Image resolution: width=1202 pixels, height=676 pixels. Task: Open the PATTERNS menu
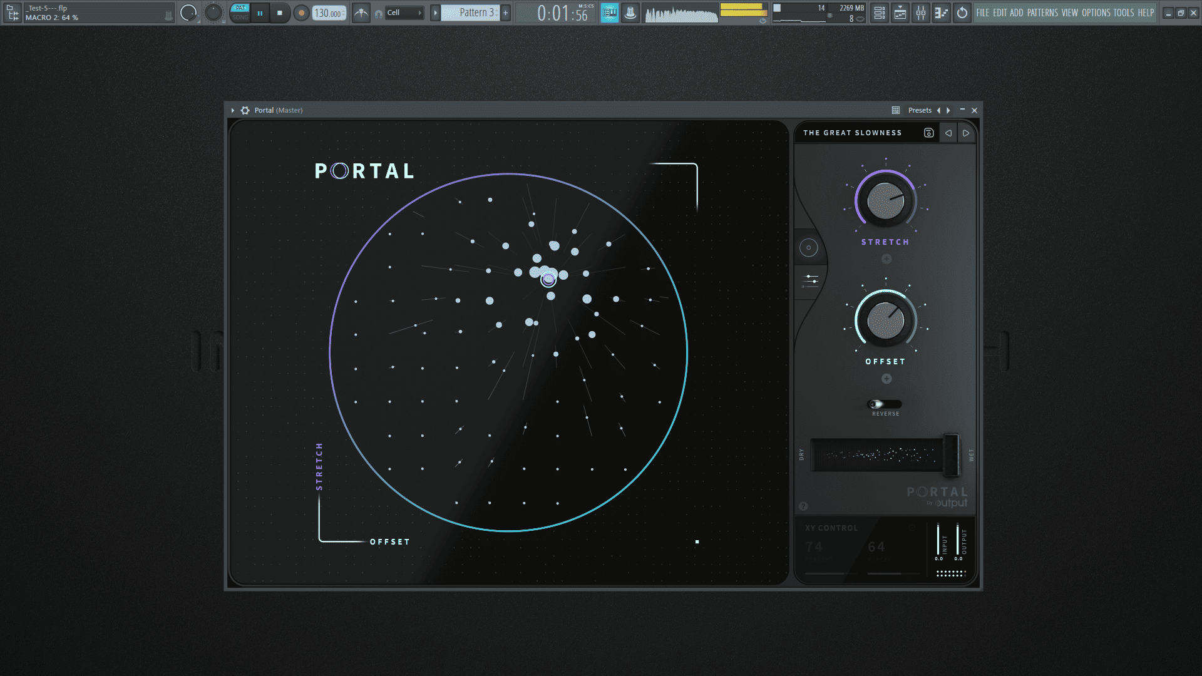pos(1042,13)
